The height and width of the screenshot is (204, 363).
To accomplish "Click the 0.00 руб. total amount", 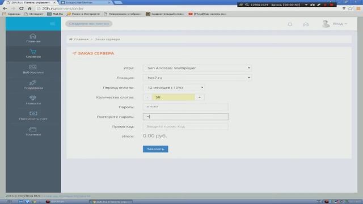I will tap(155, 136).
